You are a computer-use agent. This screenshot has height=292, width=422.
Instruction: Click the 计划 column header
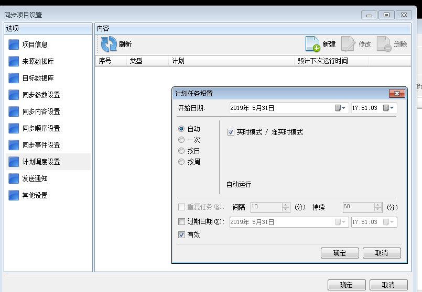[232, 61]
